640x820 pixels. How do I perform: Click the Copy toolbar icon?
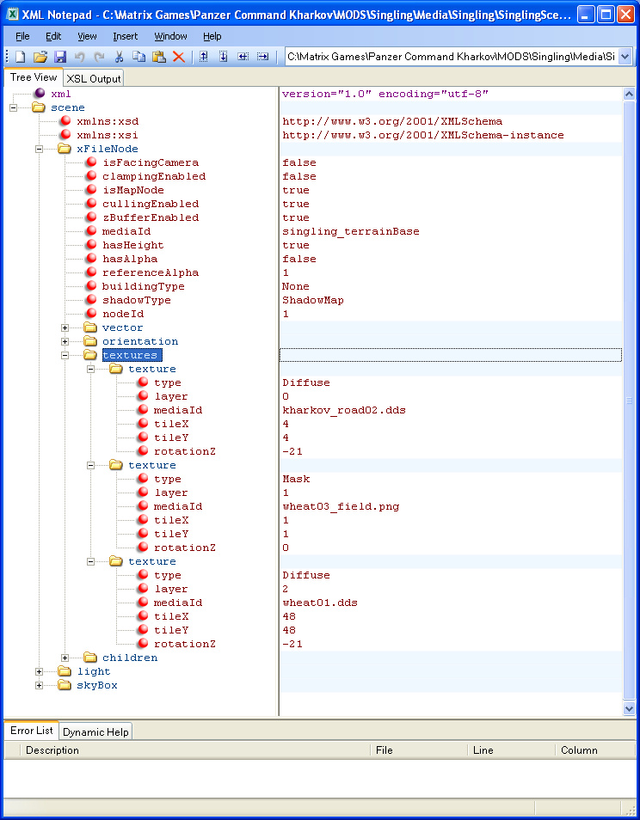pos(138,57)
